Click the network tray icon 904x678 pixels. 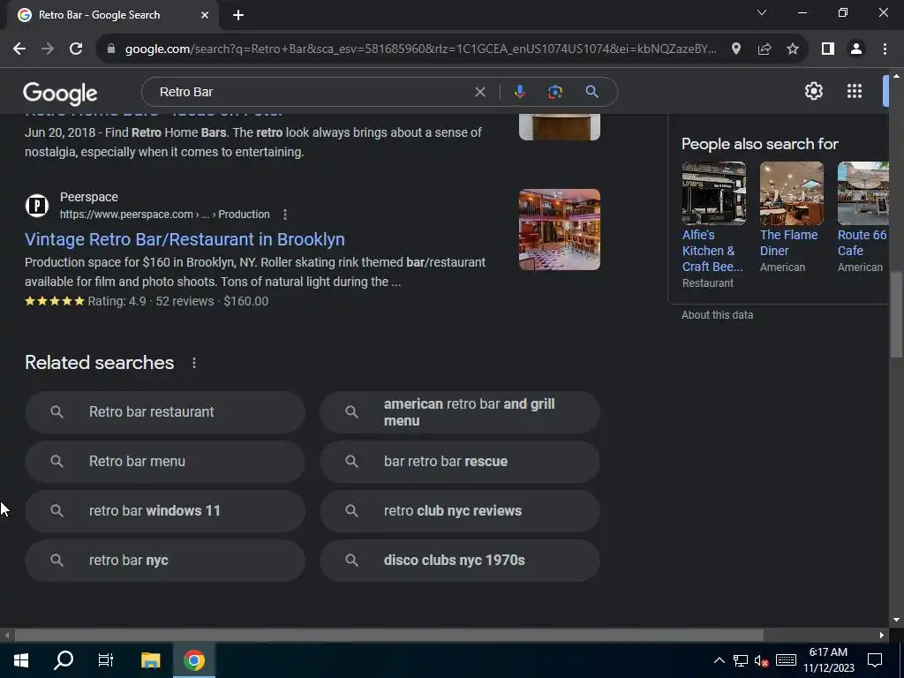741,660
